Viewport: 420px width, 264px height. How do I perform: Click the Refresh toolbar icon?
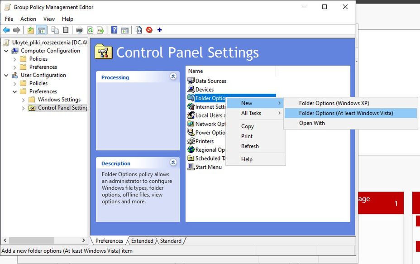90,30
